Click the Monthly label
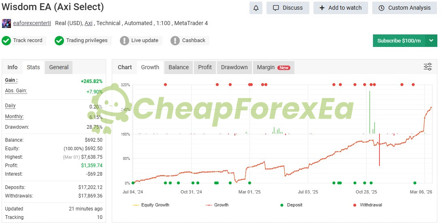 click(x=14, y=117)
